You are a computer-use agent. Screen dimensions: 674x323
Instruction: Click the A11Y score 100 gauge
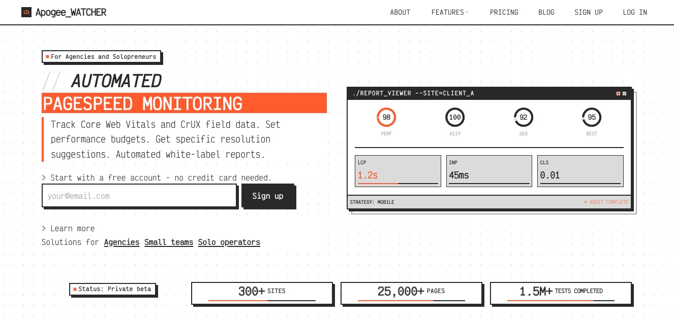(455, 118)
